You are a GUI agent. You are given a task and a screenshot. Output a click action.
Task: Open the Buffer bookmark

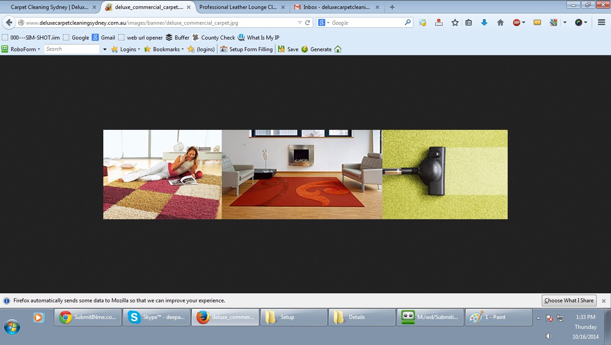click(177, 38)
